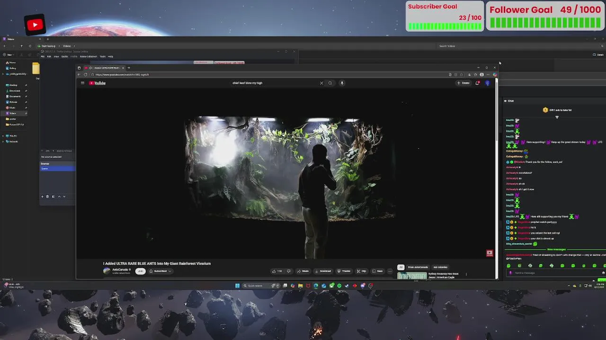
Task: Open a new browser tab
Action: point(129,68)
